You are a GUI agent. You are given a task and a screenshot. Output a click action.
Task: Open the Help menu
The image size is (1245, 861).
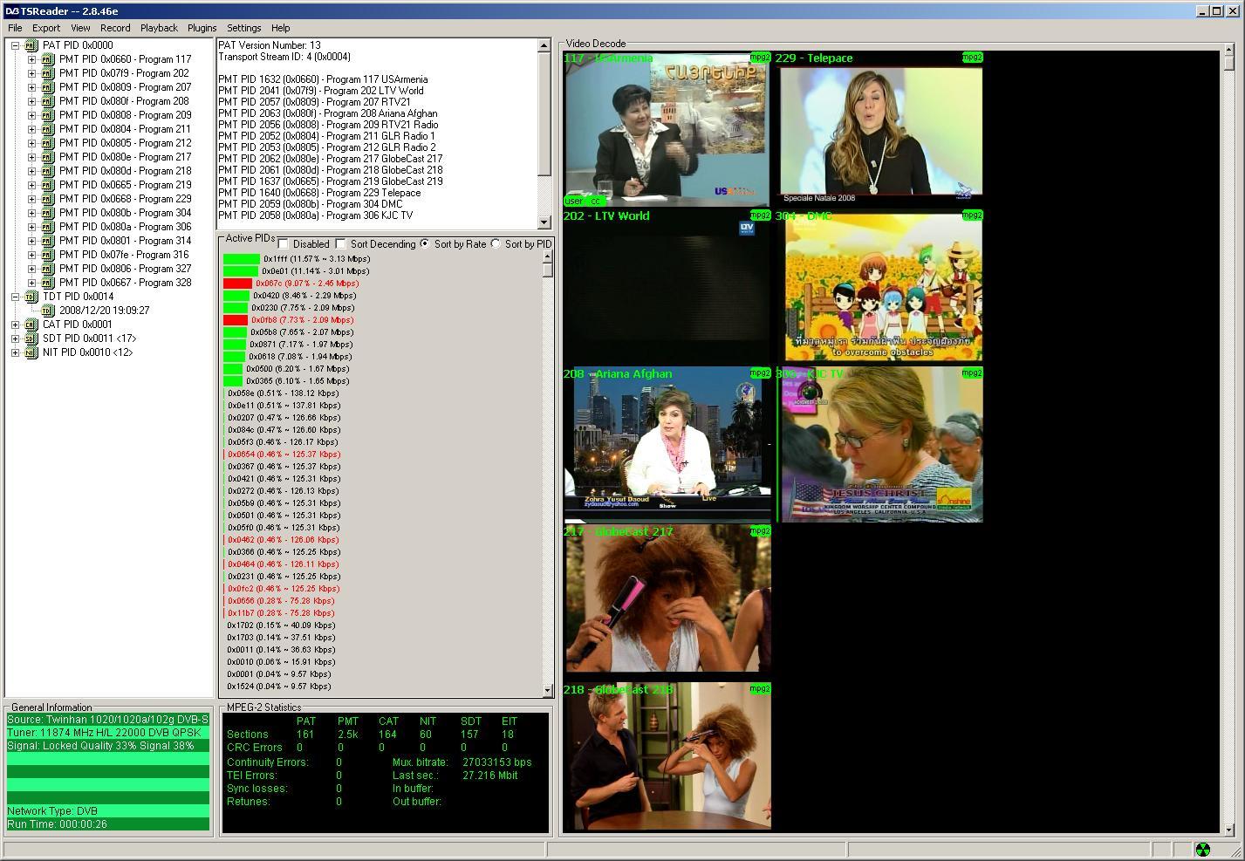(x=281, y=28)
